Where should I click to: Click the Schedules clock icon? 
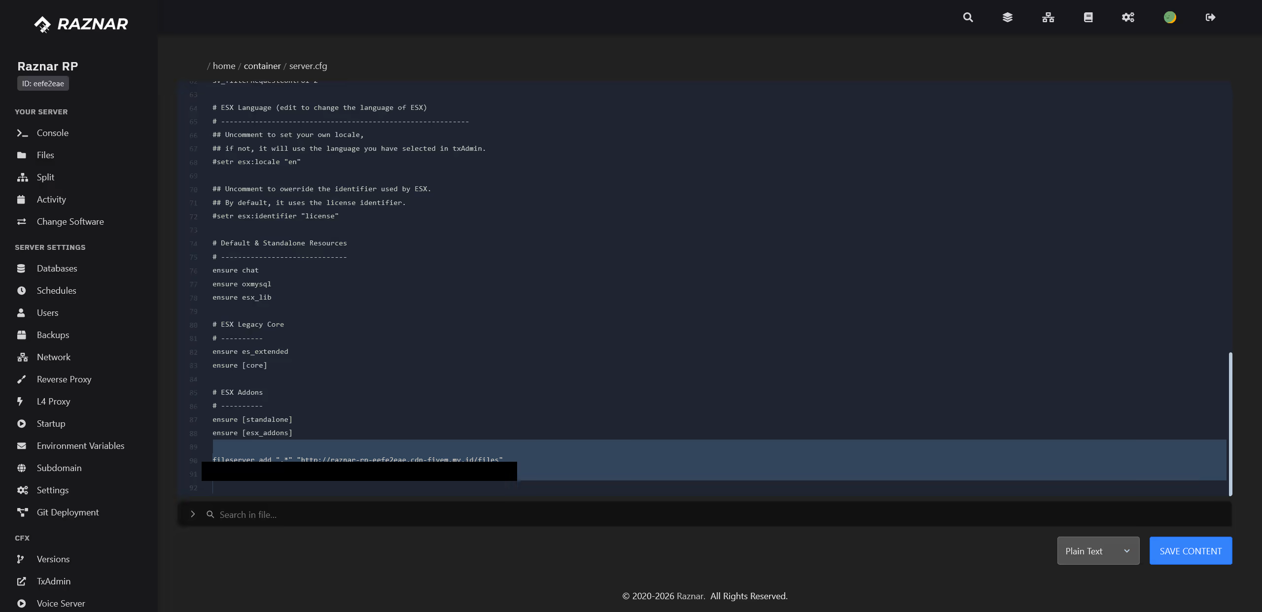(21, 290)
